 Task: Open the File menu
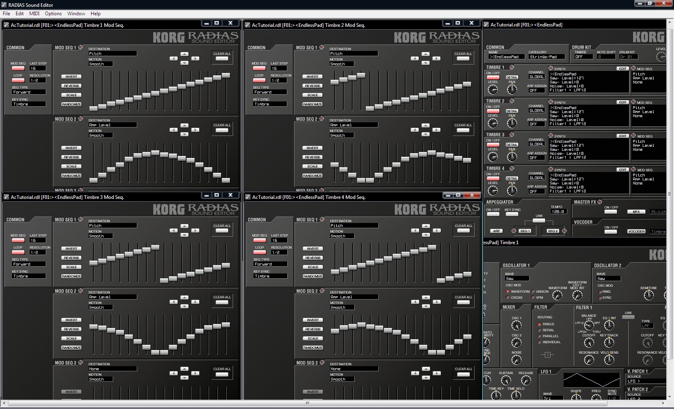(6, 14)
